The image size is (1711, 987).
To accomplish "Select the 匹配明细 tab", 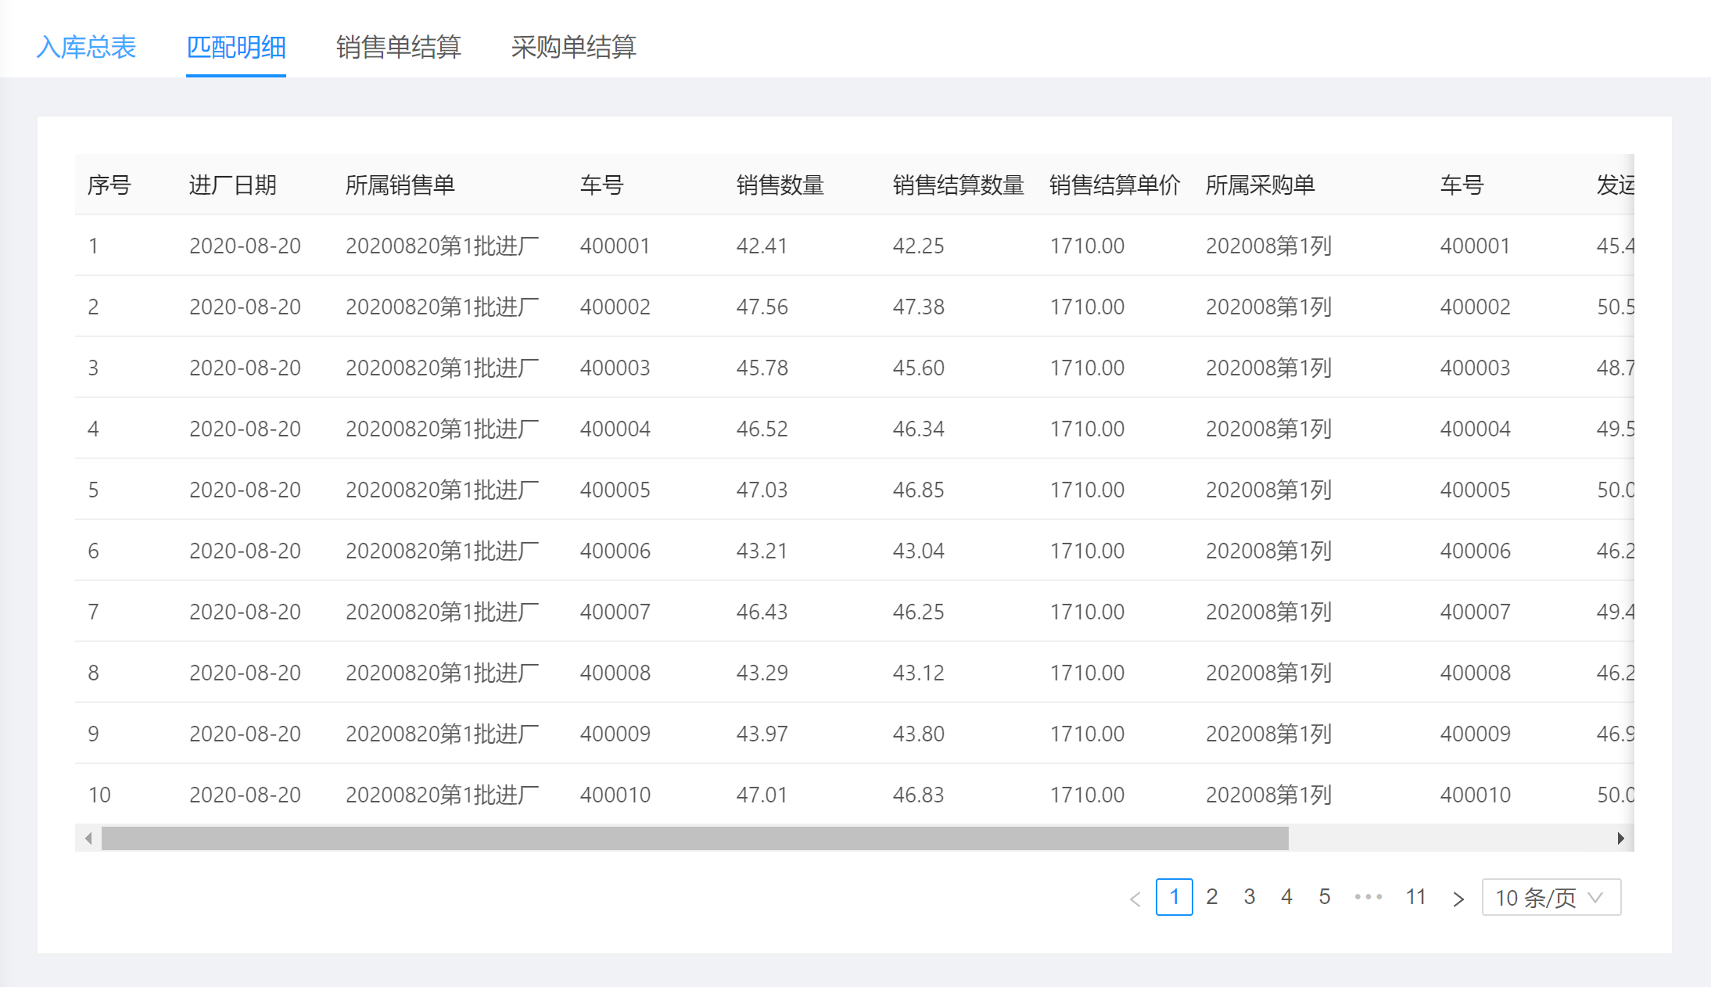I will point(235,47).
